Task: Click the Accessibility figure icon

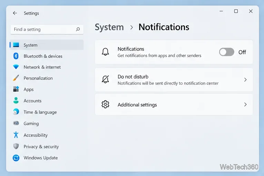Action: point(16,135)
